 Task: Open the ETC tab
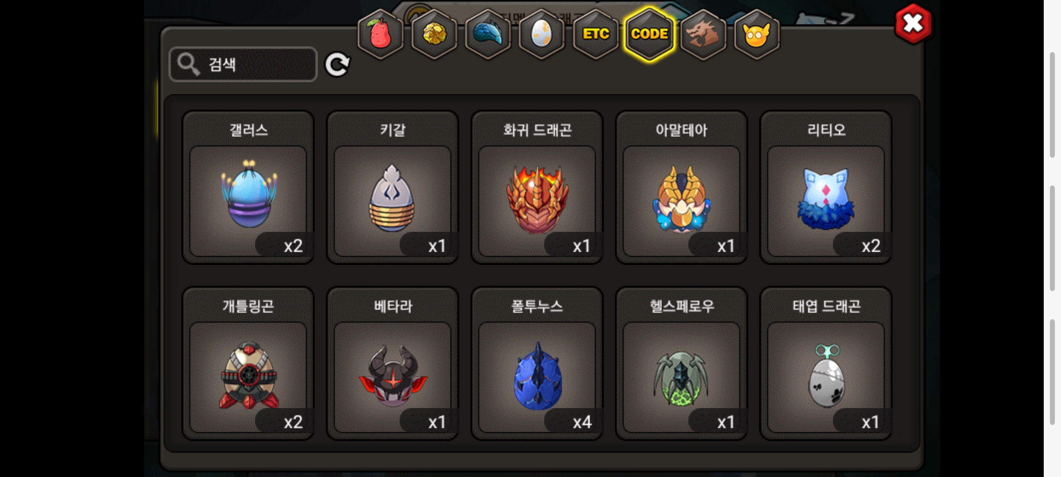(x=595, y=34)
